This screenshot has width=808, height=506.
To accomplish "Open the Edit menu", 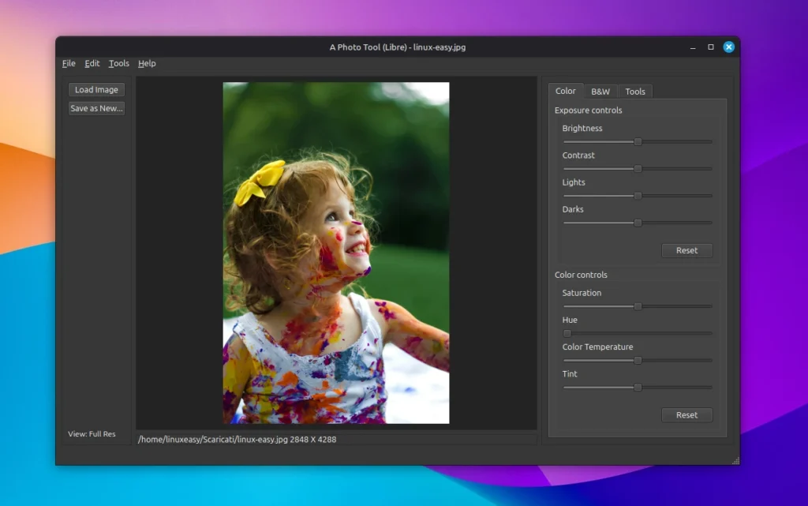I will tap(92, 63).
